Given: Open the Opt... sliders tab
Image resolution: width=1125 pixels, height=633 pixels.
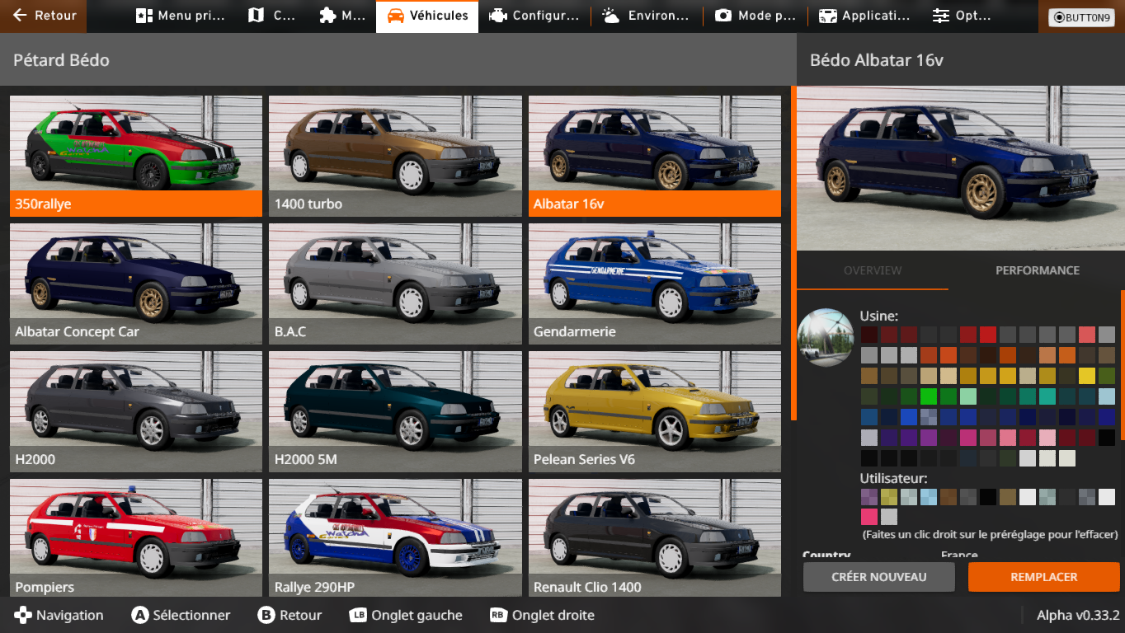Looking at the screenshot, I should [962, 16].
